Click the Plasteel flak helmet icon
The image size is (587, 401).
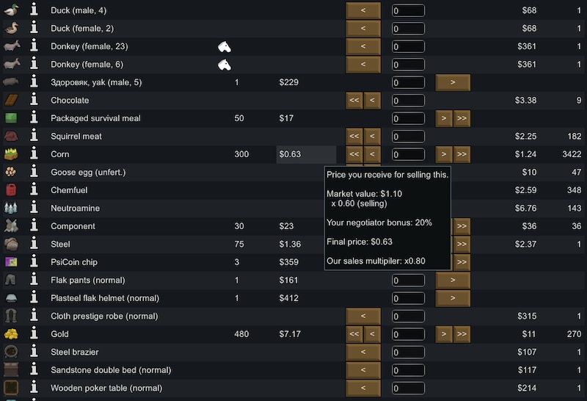tap(11, 298)
